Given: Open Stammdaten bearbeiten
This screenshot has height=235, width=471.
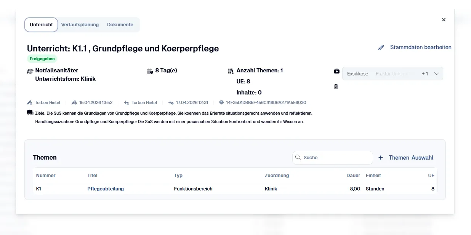Looking at the screenshot, I should (421, 47).
